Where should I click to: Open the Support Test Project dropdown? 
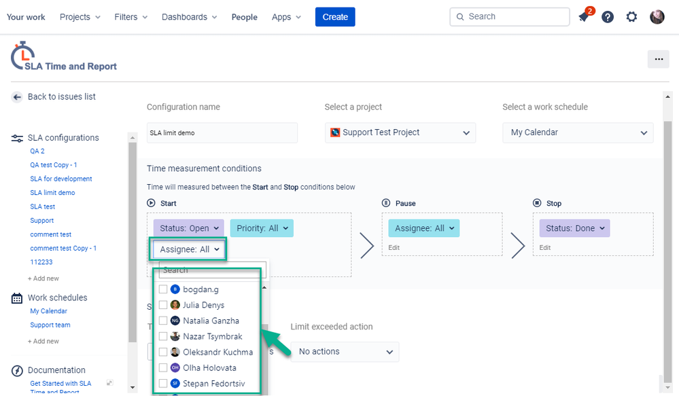[400, 132]
